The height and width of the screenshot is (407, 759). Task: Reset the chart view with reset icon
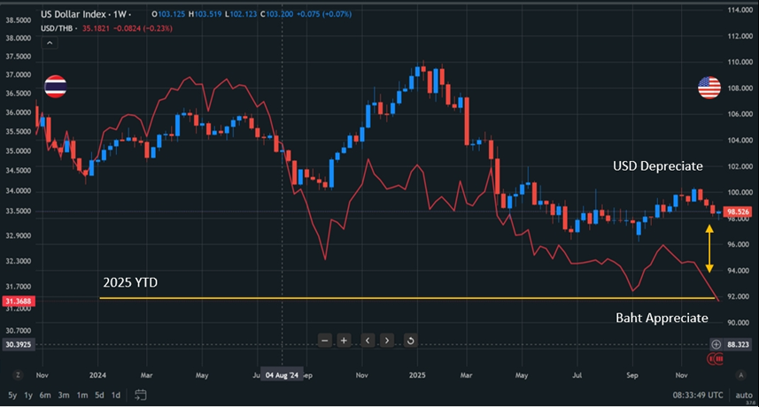tap(411, 340)
